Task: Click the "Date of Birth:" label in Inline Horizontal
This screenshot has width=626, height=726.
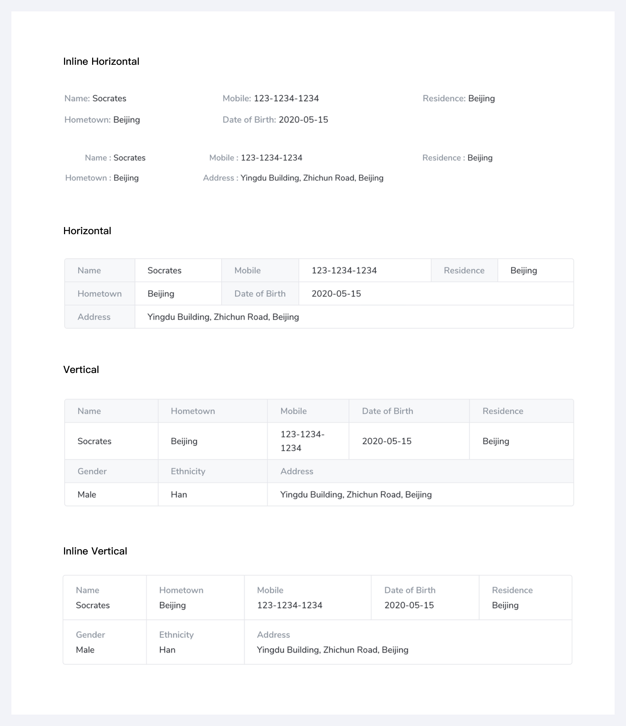Action: (249, 120)
